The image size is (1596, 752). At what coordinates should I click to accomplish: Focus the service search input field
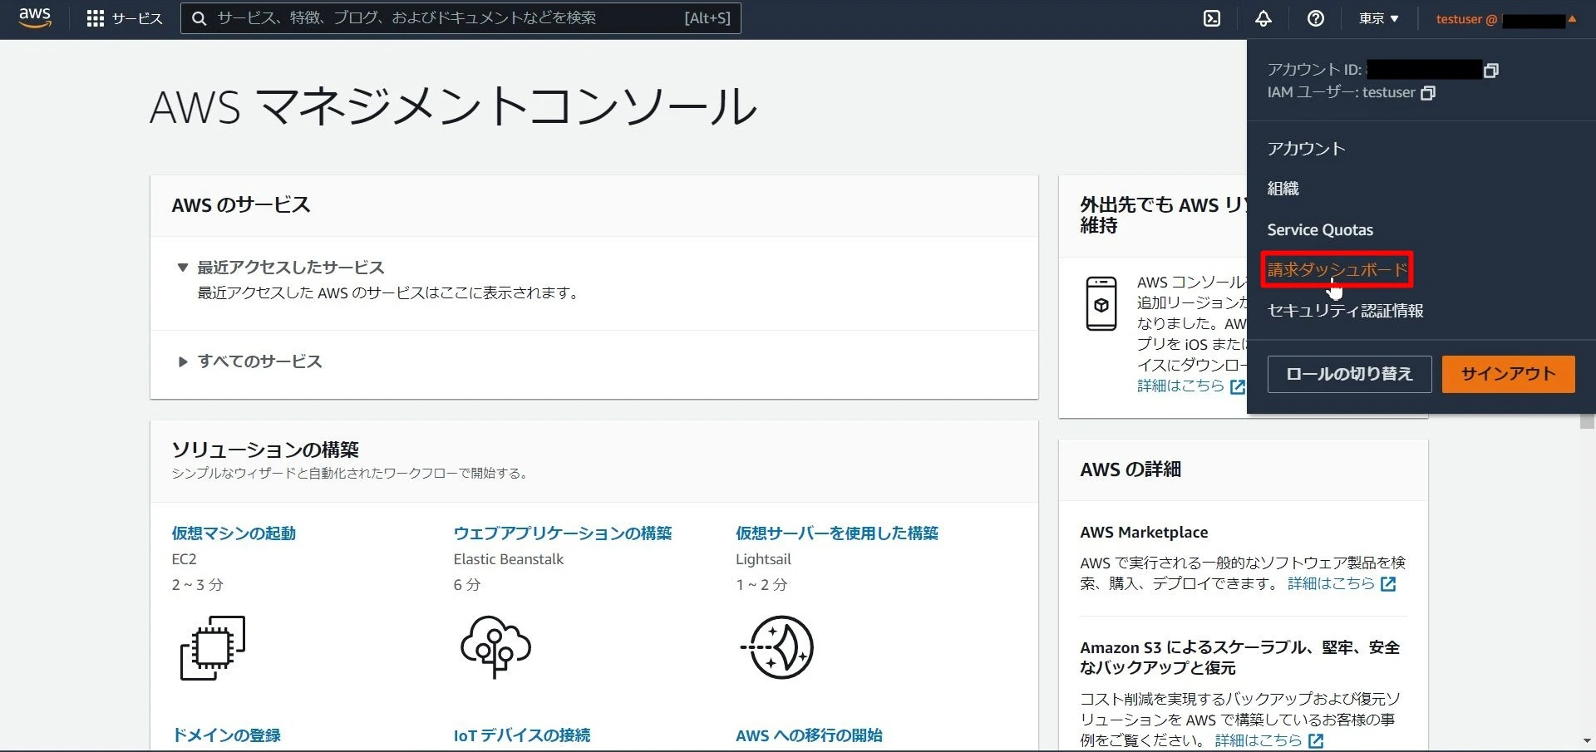(461, 18)
